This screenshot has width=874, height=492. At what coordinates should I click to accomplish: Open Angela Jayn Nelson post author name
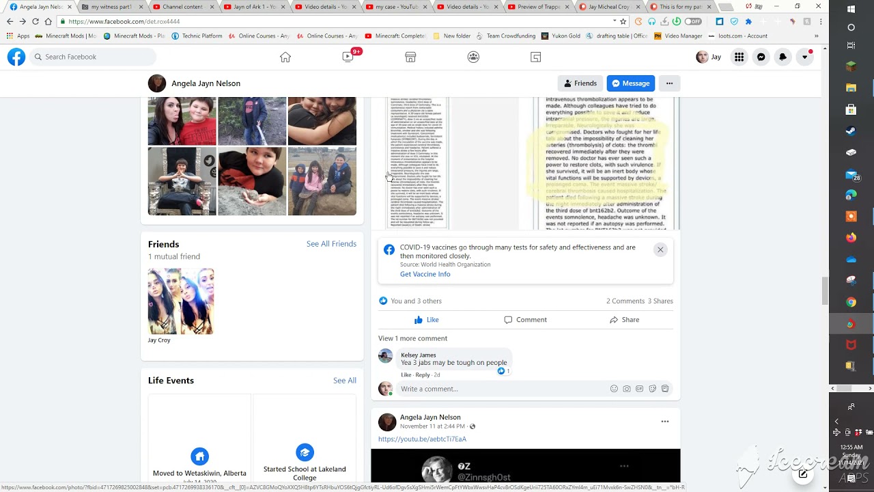[x=430, y=418]
